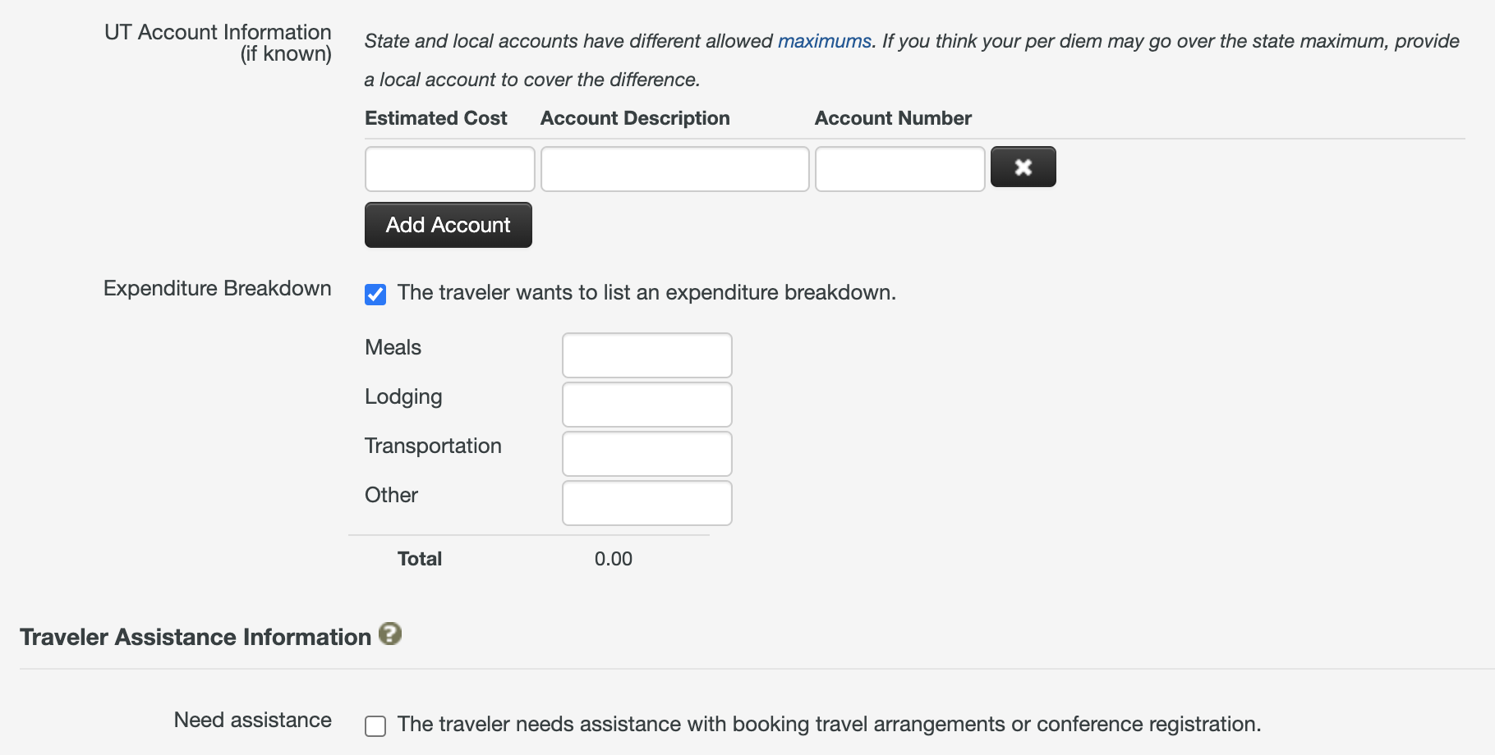Click the Total value 0.00
This screenshot has width=1495, height=755.
[x=614, y=559]
